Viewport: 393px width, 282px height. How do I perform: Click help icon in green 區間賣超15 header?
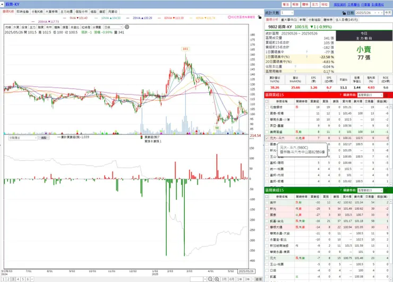340,190
